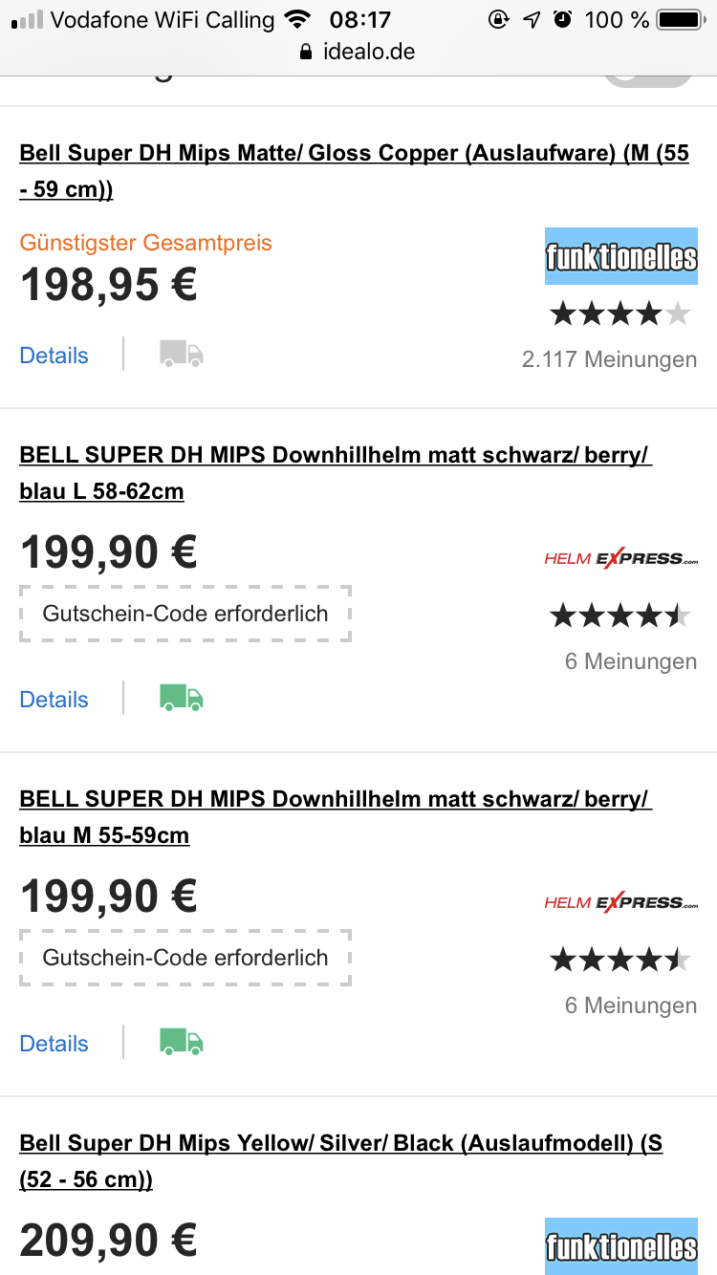The image size is (717, 1275).
Task: Tap green truck icon for L 58-62cm helmet
Action: [x=182, y=699]
